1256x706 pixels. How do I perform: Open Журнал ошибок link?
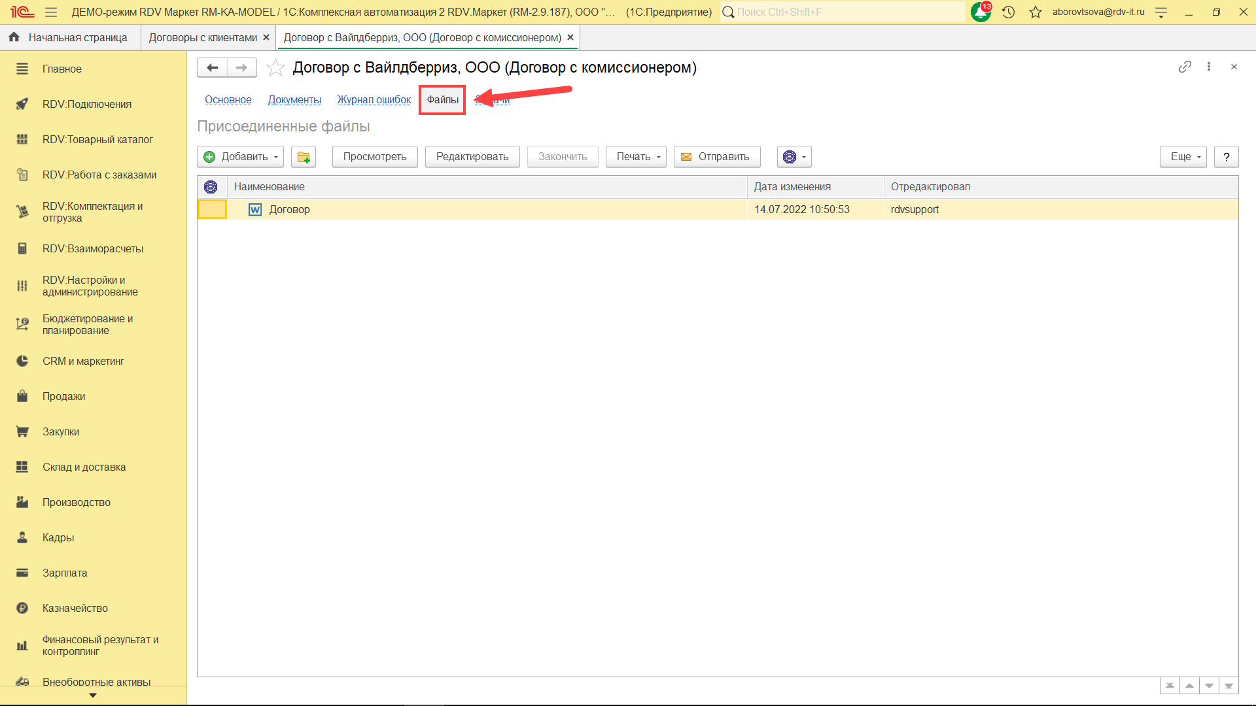point(374,100)
